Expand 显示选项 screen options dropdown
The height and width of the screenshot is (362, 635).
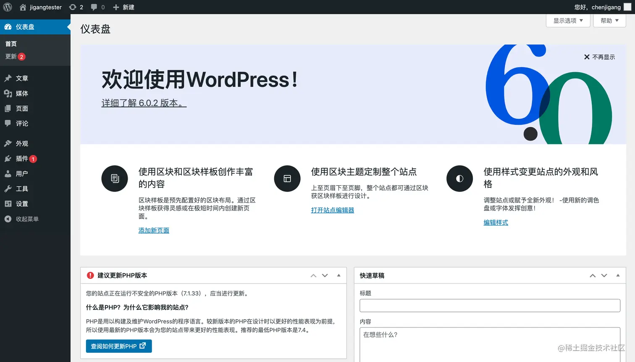tap(568, 21)
